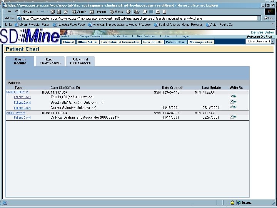
Task: Click the Install link
Action: [x=65, y=36]
